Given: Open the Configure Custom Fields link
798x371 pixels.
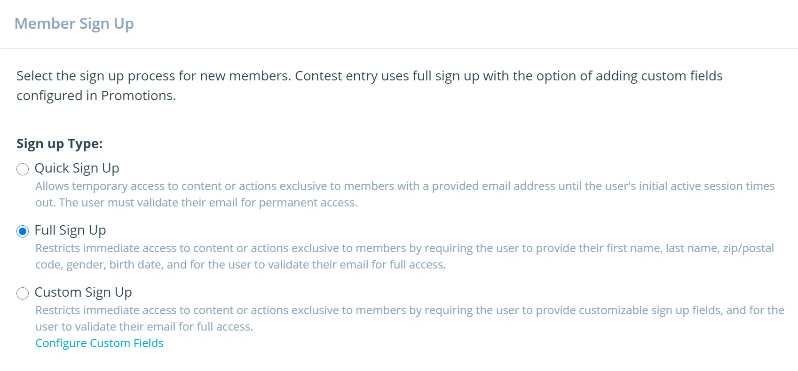Looking at the screenshot, I should tap(99, 343).
